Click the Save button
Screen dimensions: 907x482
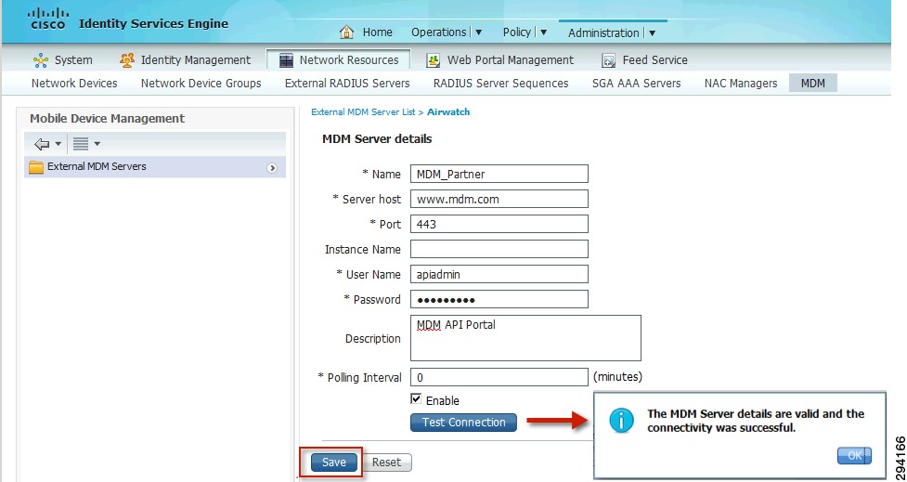pos(334,462)
